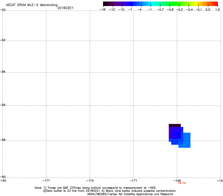Click colorbar label -1
Viewport: 223px width, 196px height.
149,10
